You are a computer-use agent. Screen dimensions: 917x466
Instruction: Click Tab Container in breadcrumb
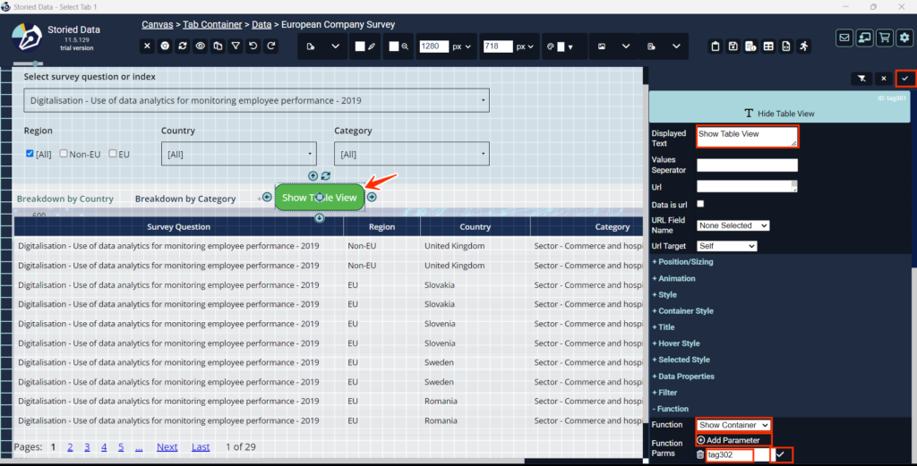[212, 24]
